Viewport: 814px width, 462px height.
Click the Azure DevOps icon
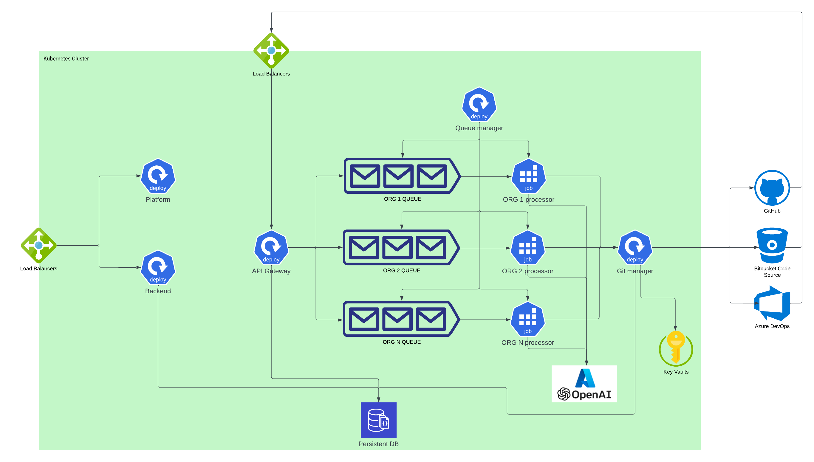(772, 303)
